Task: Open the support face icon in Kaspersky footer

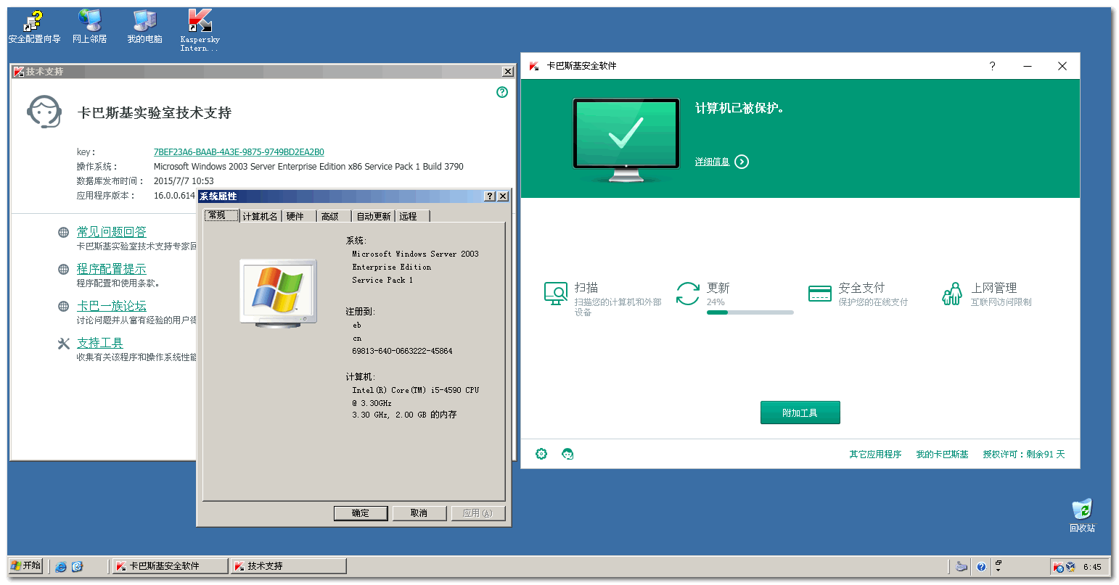Action: click(567, 454)
